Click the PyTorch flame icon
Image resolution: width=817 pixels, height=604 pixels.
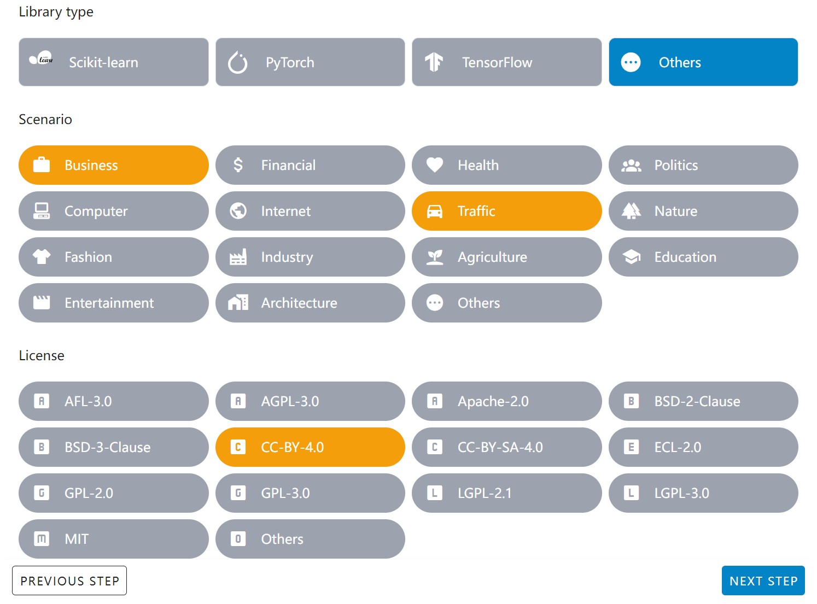coord(238,62)
